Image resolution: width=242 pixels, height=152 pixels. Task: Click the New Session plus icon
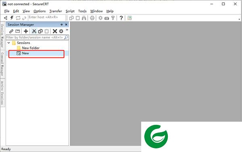point(26,31)
